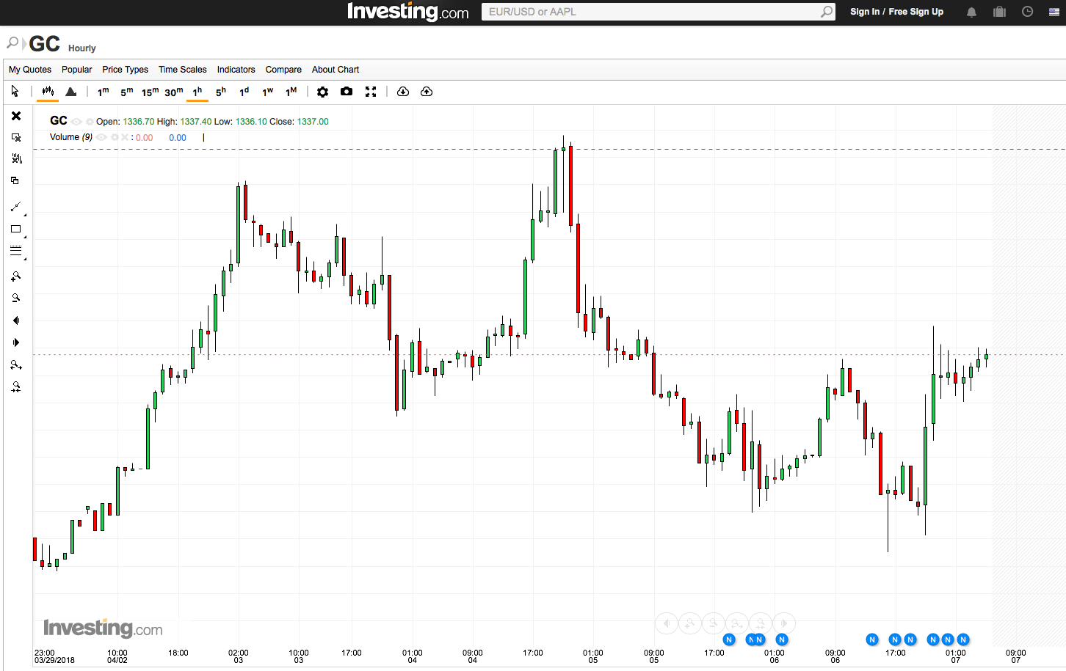Go to Investing.com home via header logo

pyautogui.click(x=408, y=12)
